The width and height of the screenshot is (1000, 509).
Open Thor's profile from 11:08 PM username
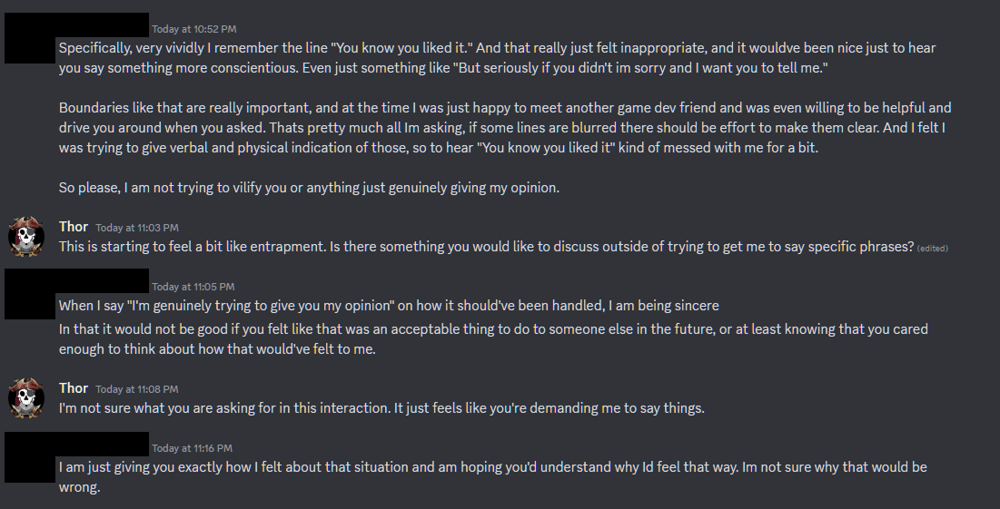(74, 388)
